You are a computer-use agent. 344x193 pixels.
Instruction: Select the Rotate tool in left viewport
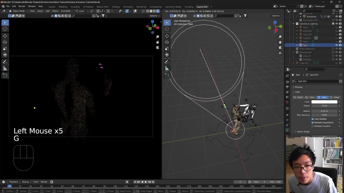click(5, 42)
